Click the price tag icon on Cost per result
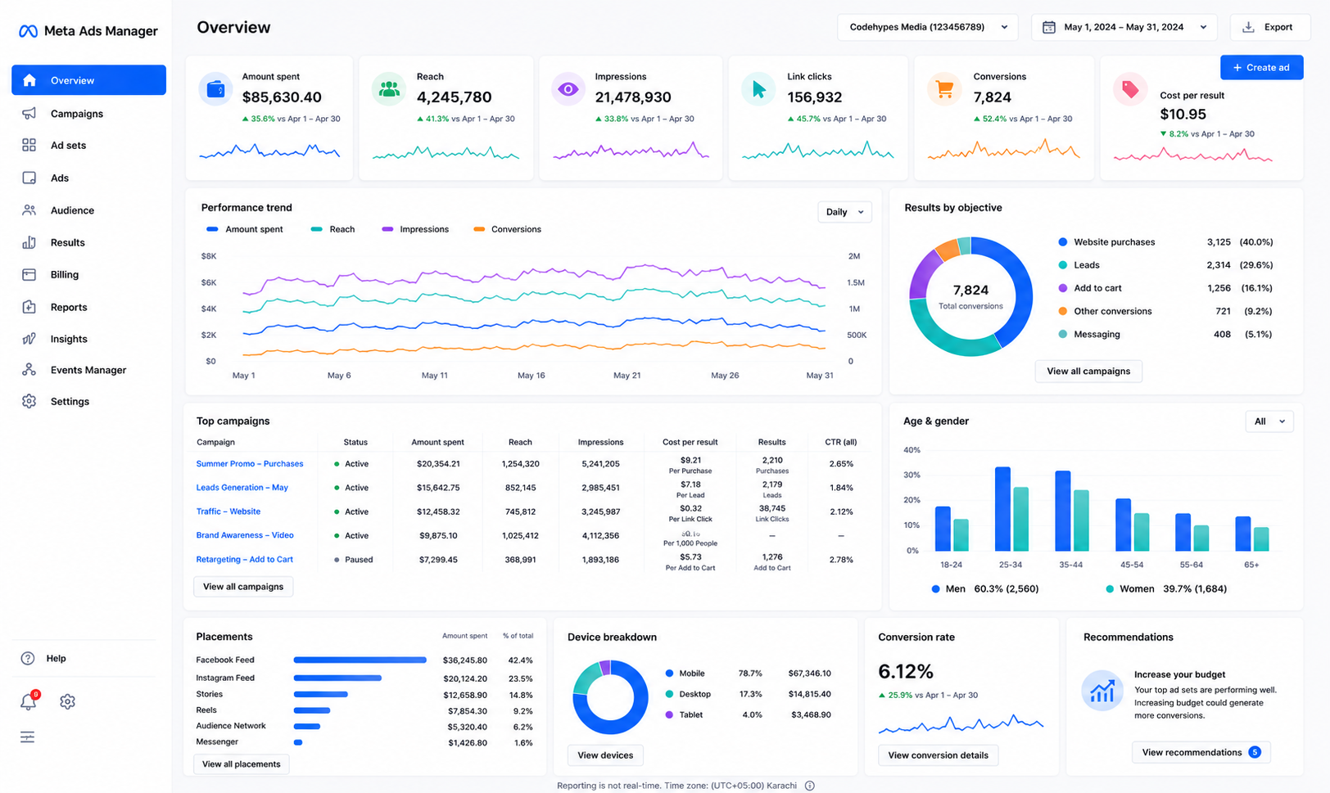Viewport: 1330px width, 793px height. pyautogui.click(x=1130, y=89)
